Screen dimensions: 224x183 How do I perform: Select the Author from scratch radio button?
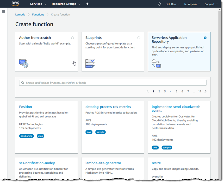point(72,38)
